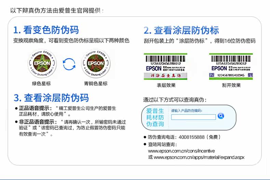Open www.epson.com.cn/apps/material/expand.aspx link
The image size is (270, 180).
(199, 157)
